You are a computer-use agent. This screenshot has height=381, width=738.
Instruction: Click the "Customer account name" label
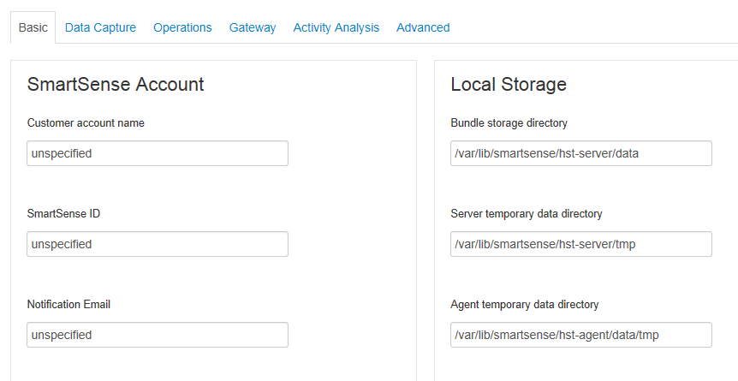(86, 122)
